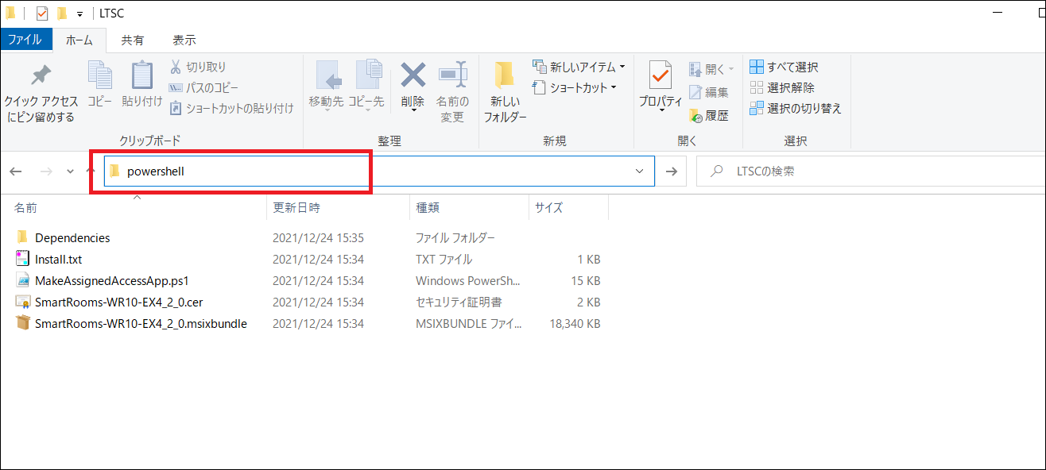Click the Paste clipboard icon

pyautogui.click(x=141, y=77)
